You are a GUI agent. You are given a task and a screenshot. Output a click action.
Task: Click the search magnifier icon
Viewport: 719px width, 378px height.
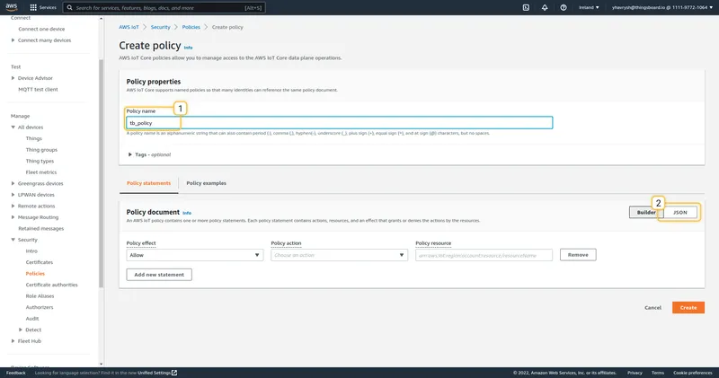click(x=70, y=8)
